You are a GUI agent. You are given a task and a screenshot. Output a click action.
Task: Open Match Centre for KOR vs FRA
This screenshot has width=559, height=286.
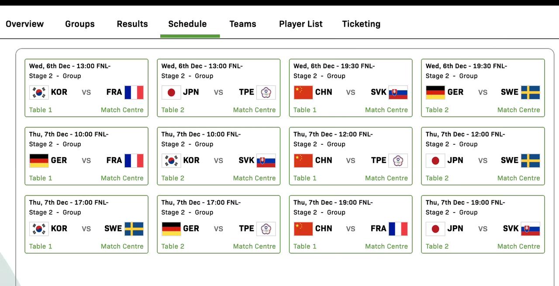122,110
